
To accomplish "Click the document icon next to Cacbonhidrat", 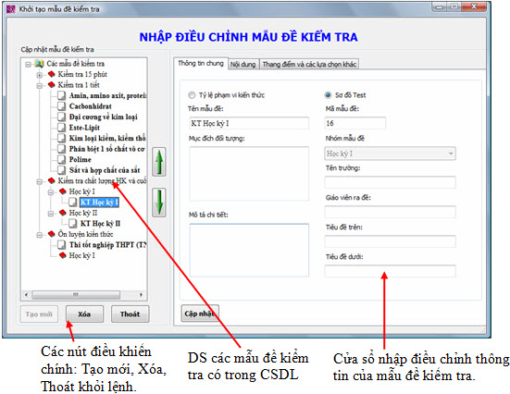I will pyautogui.click(x=61, y=106).
